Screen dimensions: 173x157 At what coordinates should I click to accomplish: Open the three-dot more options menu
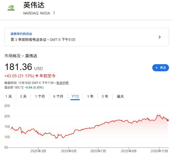click(x=54, y=13)
